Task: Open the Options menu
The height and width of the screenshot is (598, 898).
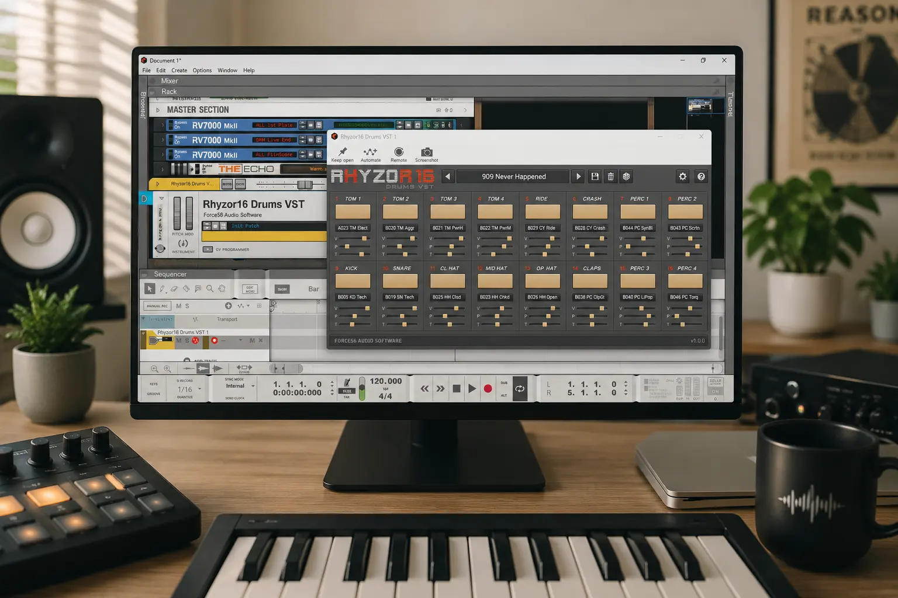Action: [x=202, y=70]
